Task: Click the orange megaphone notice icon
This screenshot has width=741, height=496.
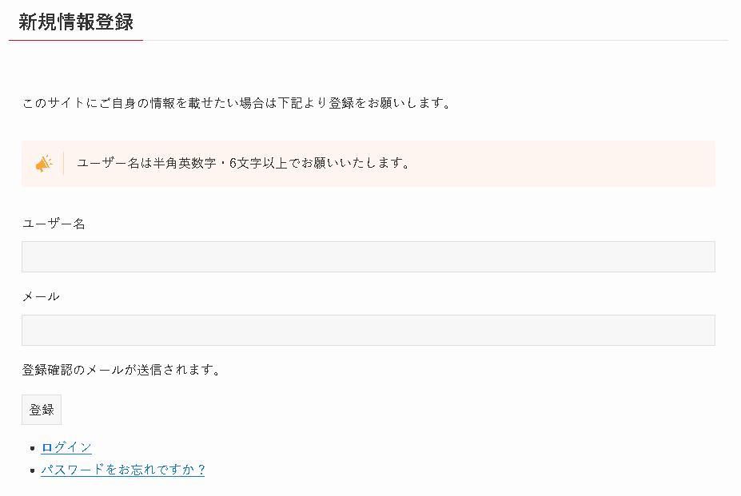Action: coord(44,164)
